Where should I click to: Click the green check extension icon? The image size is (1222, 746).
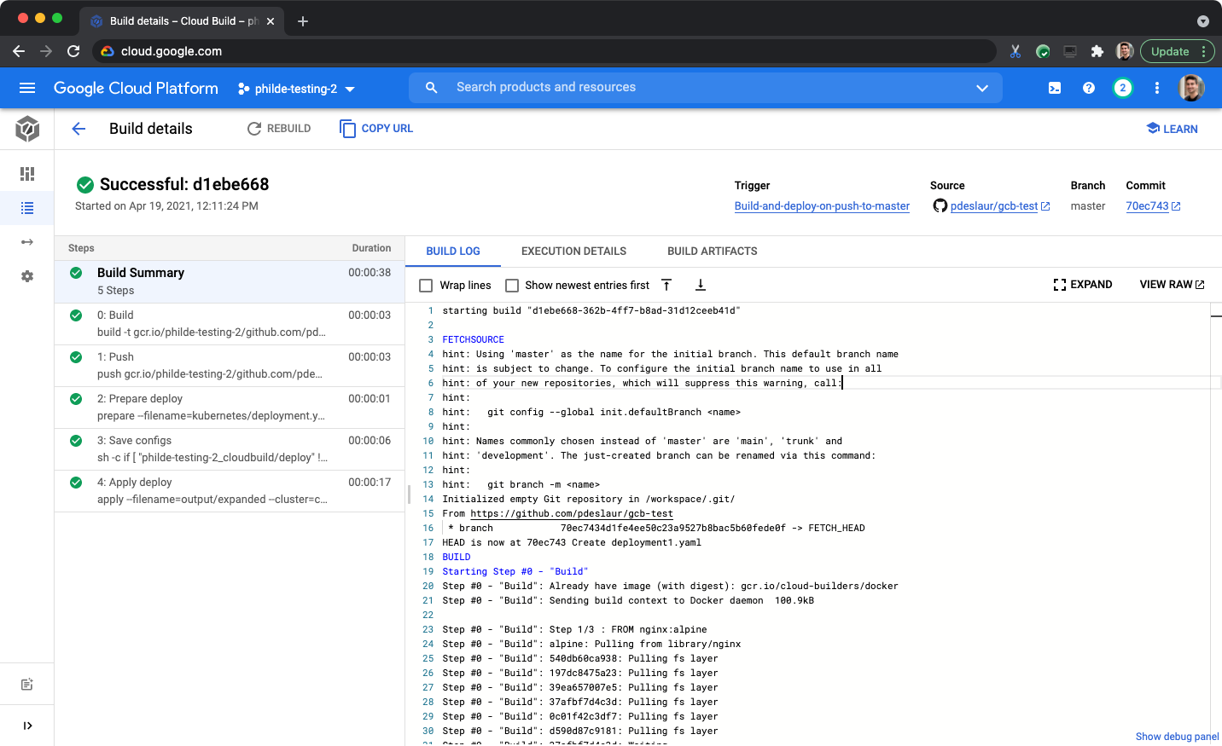pyautogui.click(x=1043, y=51)
